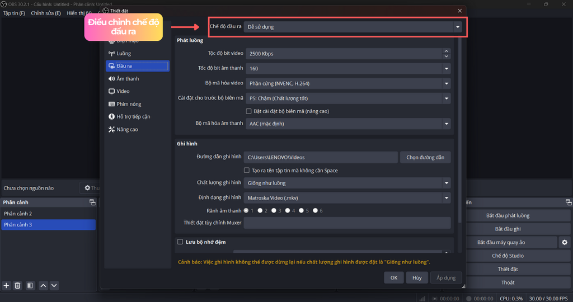Image resolution: width=573 pixels, height=302 pixels.
Task: Select Phân cảnh 2 in scenes list
Action: coord(48,214)
